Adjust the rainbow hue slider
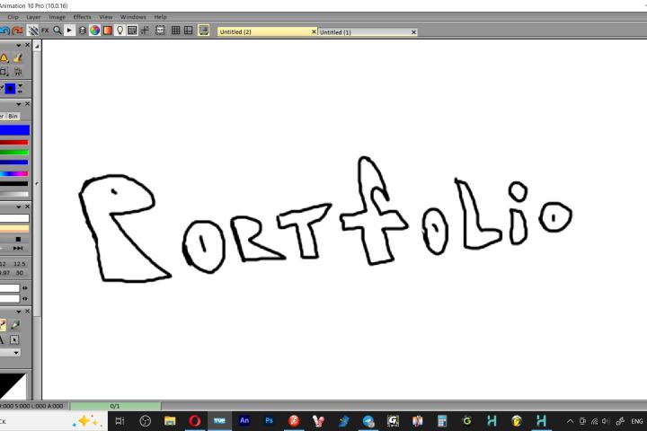Image resolution: width=647 pixels, height=431 pixels. pyautogui.click(x=14, y=173)
